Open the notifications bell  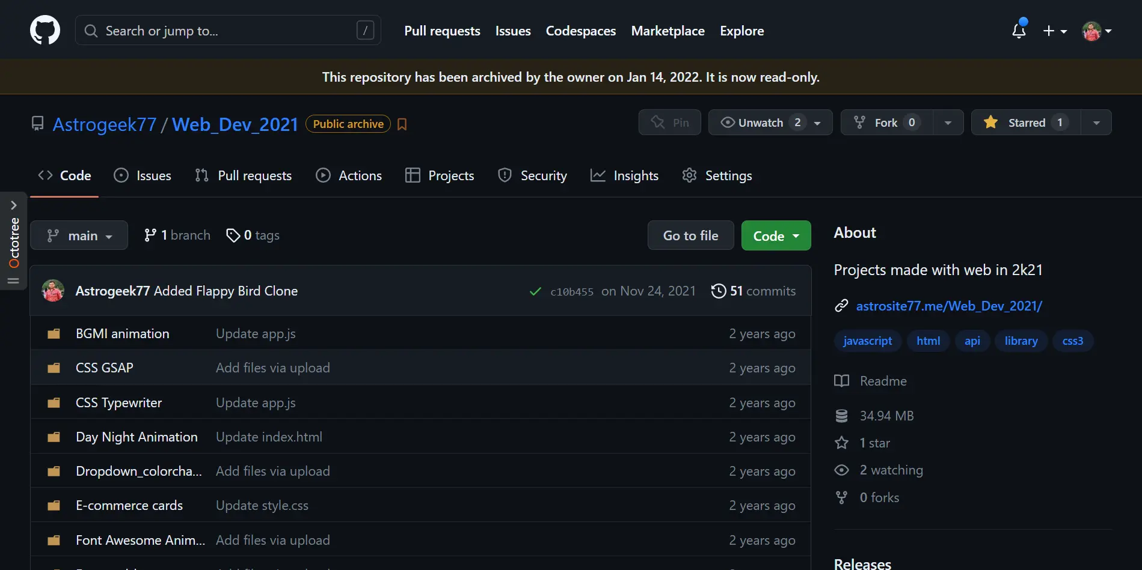[x=1019, y=31]
